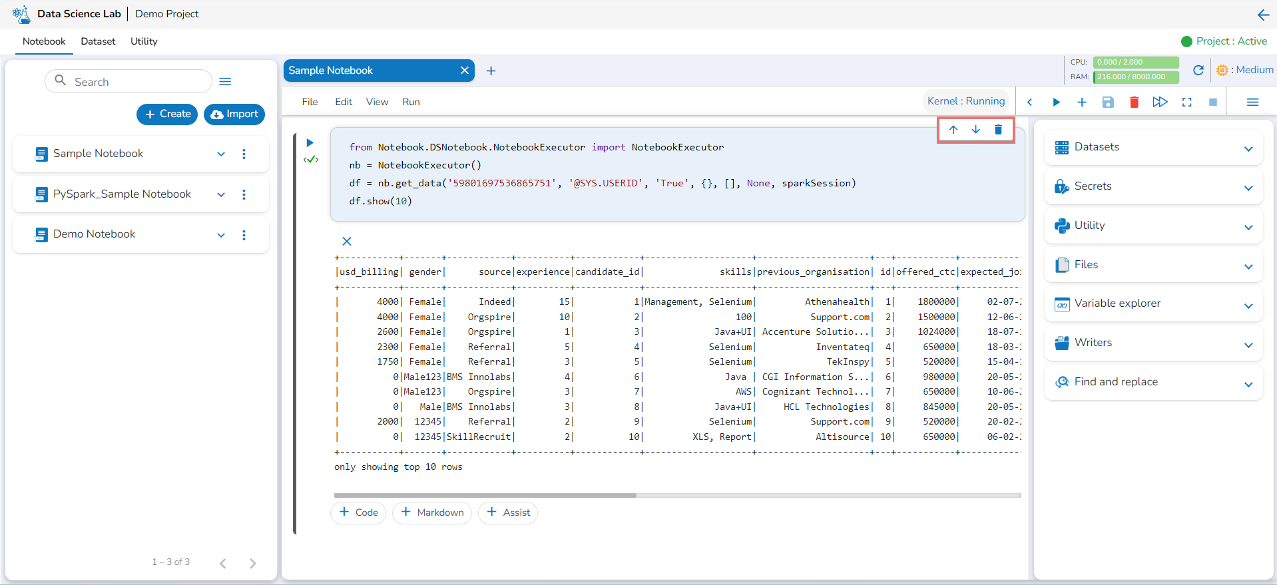Screen dimensions: 1277x585
Task: Add a new Markdown cell
Action: [431, 512]
